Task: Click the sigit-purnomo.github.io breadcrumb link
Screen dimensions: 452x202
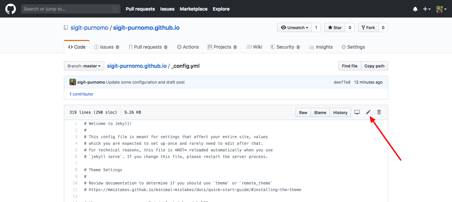Action: (137, 66)
